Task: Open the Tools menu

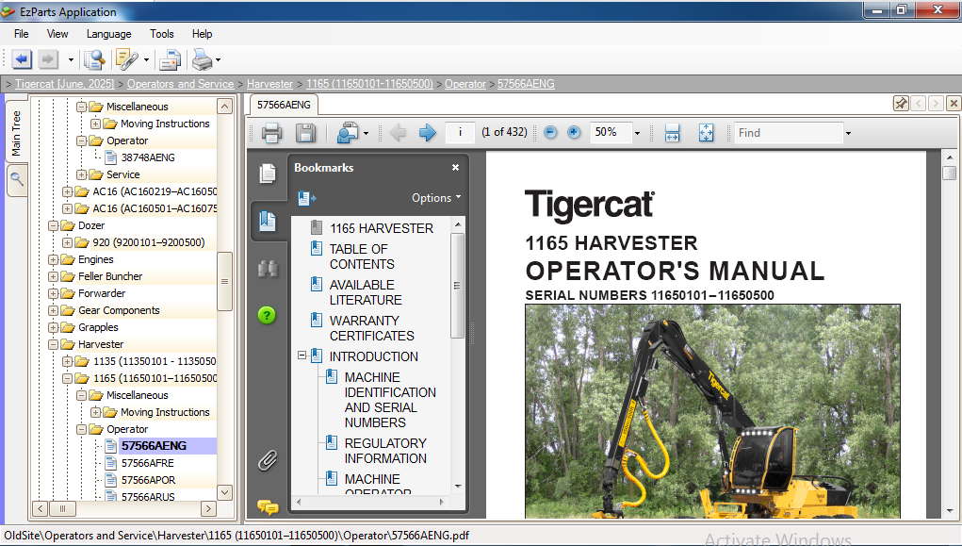Action: (x=161, y=34)
